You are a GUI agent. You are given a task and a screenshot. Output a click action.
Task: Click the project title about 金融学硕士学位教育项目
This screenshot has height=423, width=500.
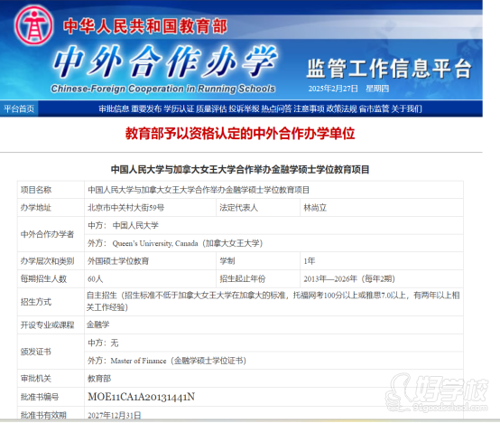(240, 170)
